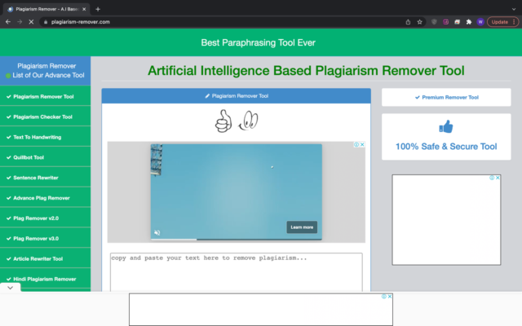Open a new browser tab
Viewport: 522px width, 326px height.
[x=98, y=9]
